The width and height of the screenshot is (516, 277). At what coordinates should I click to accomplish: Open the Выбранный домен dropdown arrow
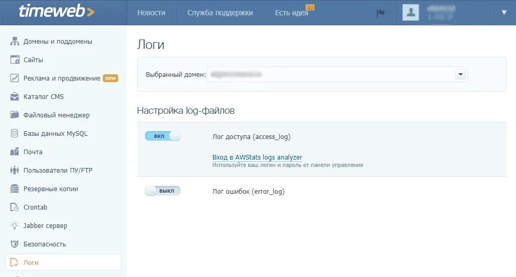click(x=461, y=74)
